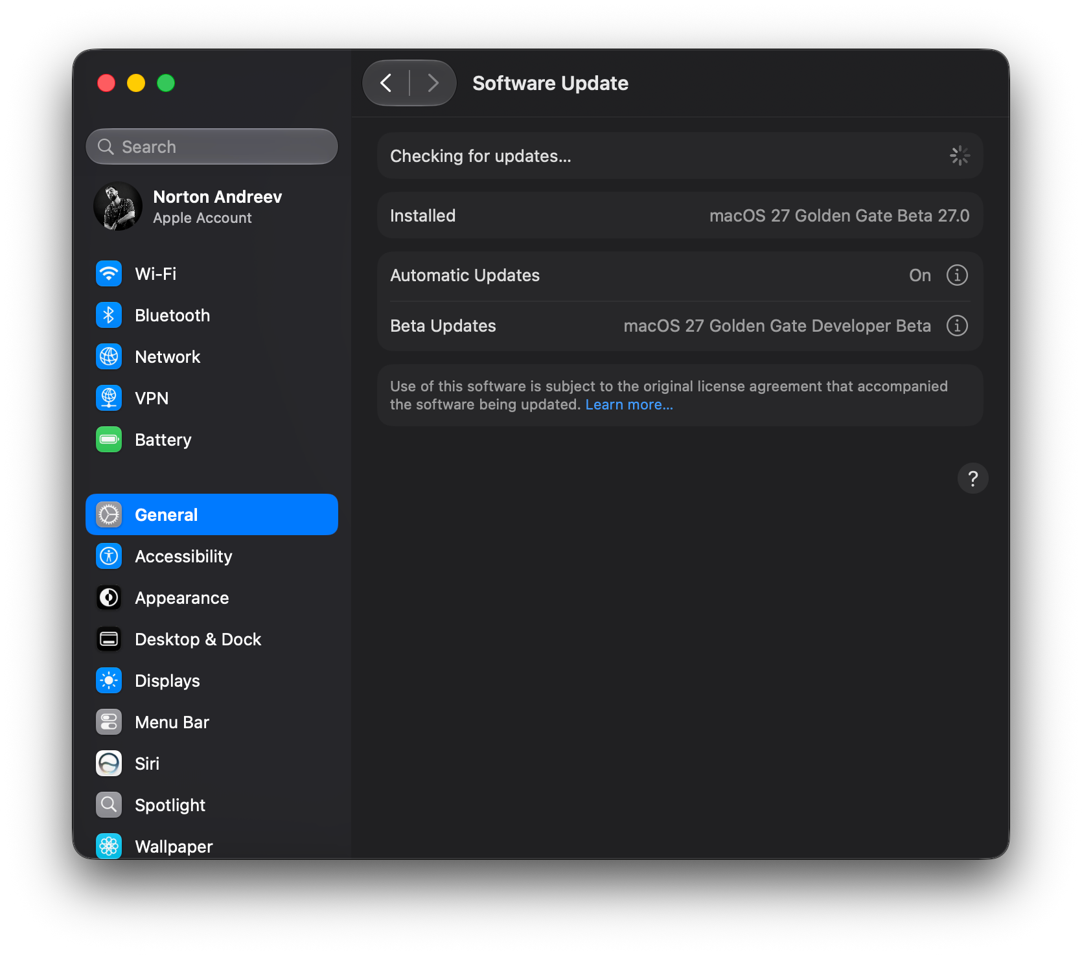The height and width of the screenshot is (955, 1082).
Task: Click the macOS 27 Golden Gate Beta 27.0 version
Action: [840, 216]
